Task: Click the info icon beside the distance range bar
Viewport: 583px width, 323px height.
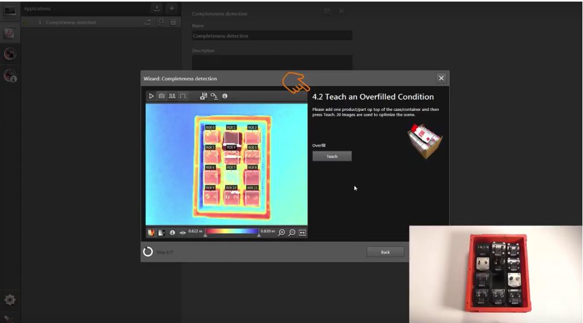Action: click(172, 233)
